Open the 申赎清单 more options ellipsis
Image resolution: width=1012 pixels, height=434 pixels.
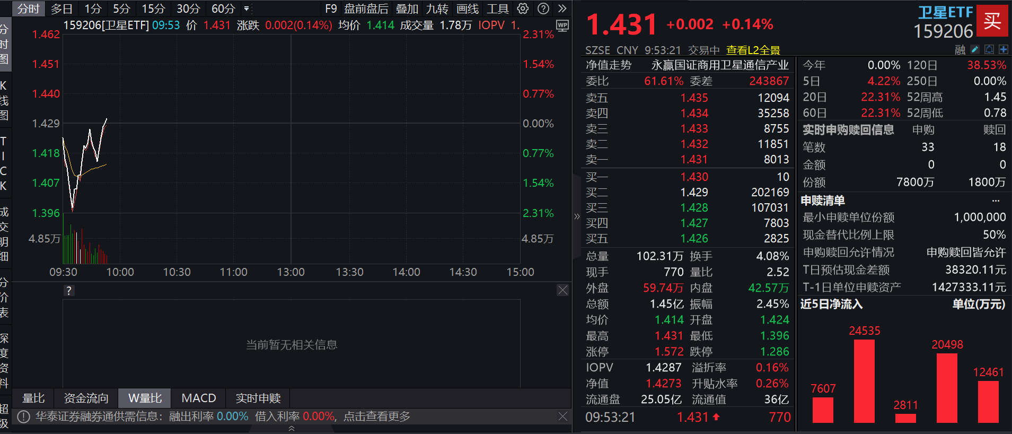coord(996,201)
